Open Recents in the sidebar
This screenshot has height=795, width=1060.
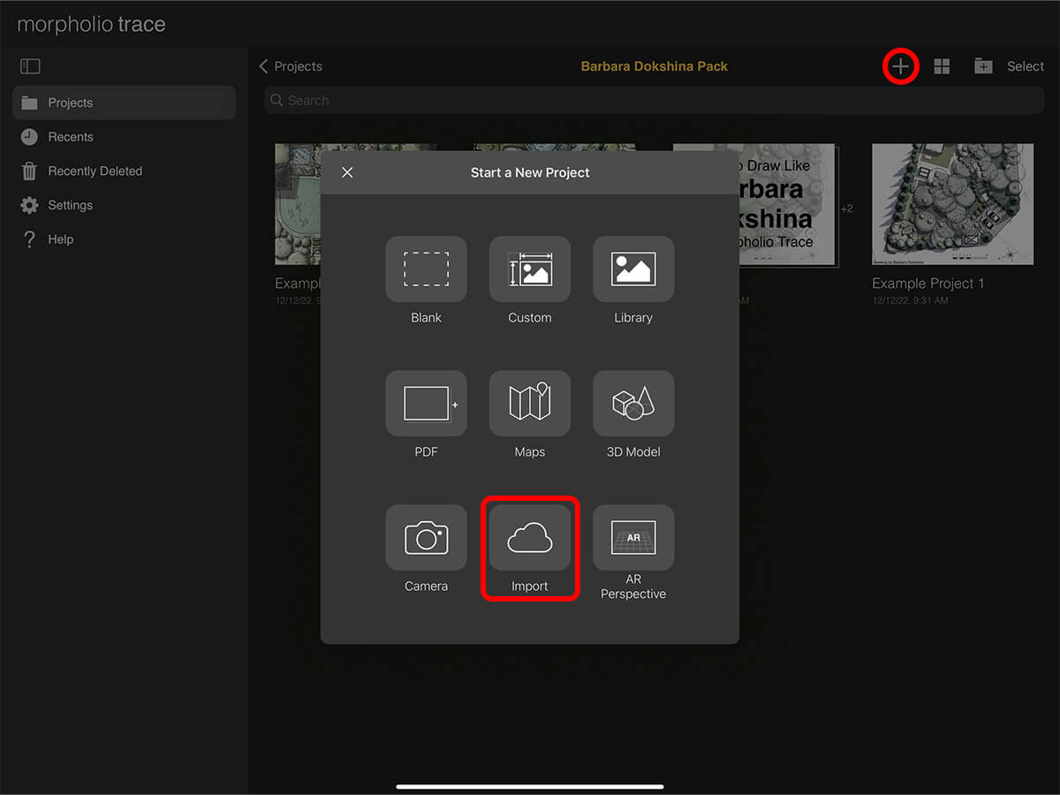(71, 137)
